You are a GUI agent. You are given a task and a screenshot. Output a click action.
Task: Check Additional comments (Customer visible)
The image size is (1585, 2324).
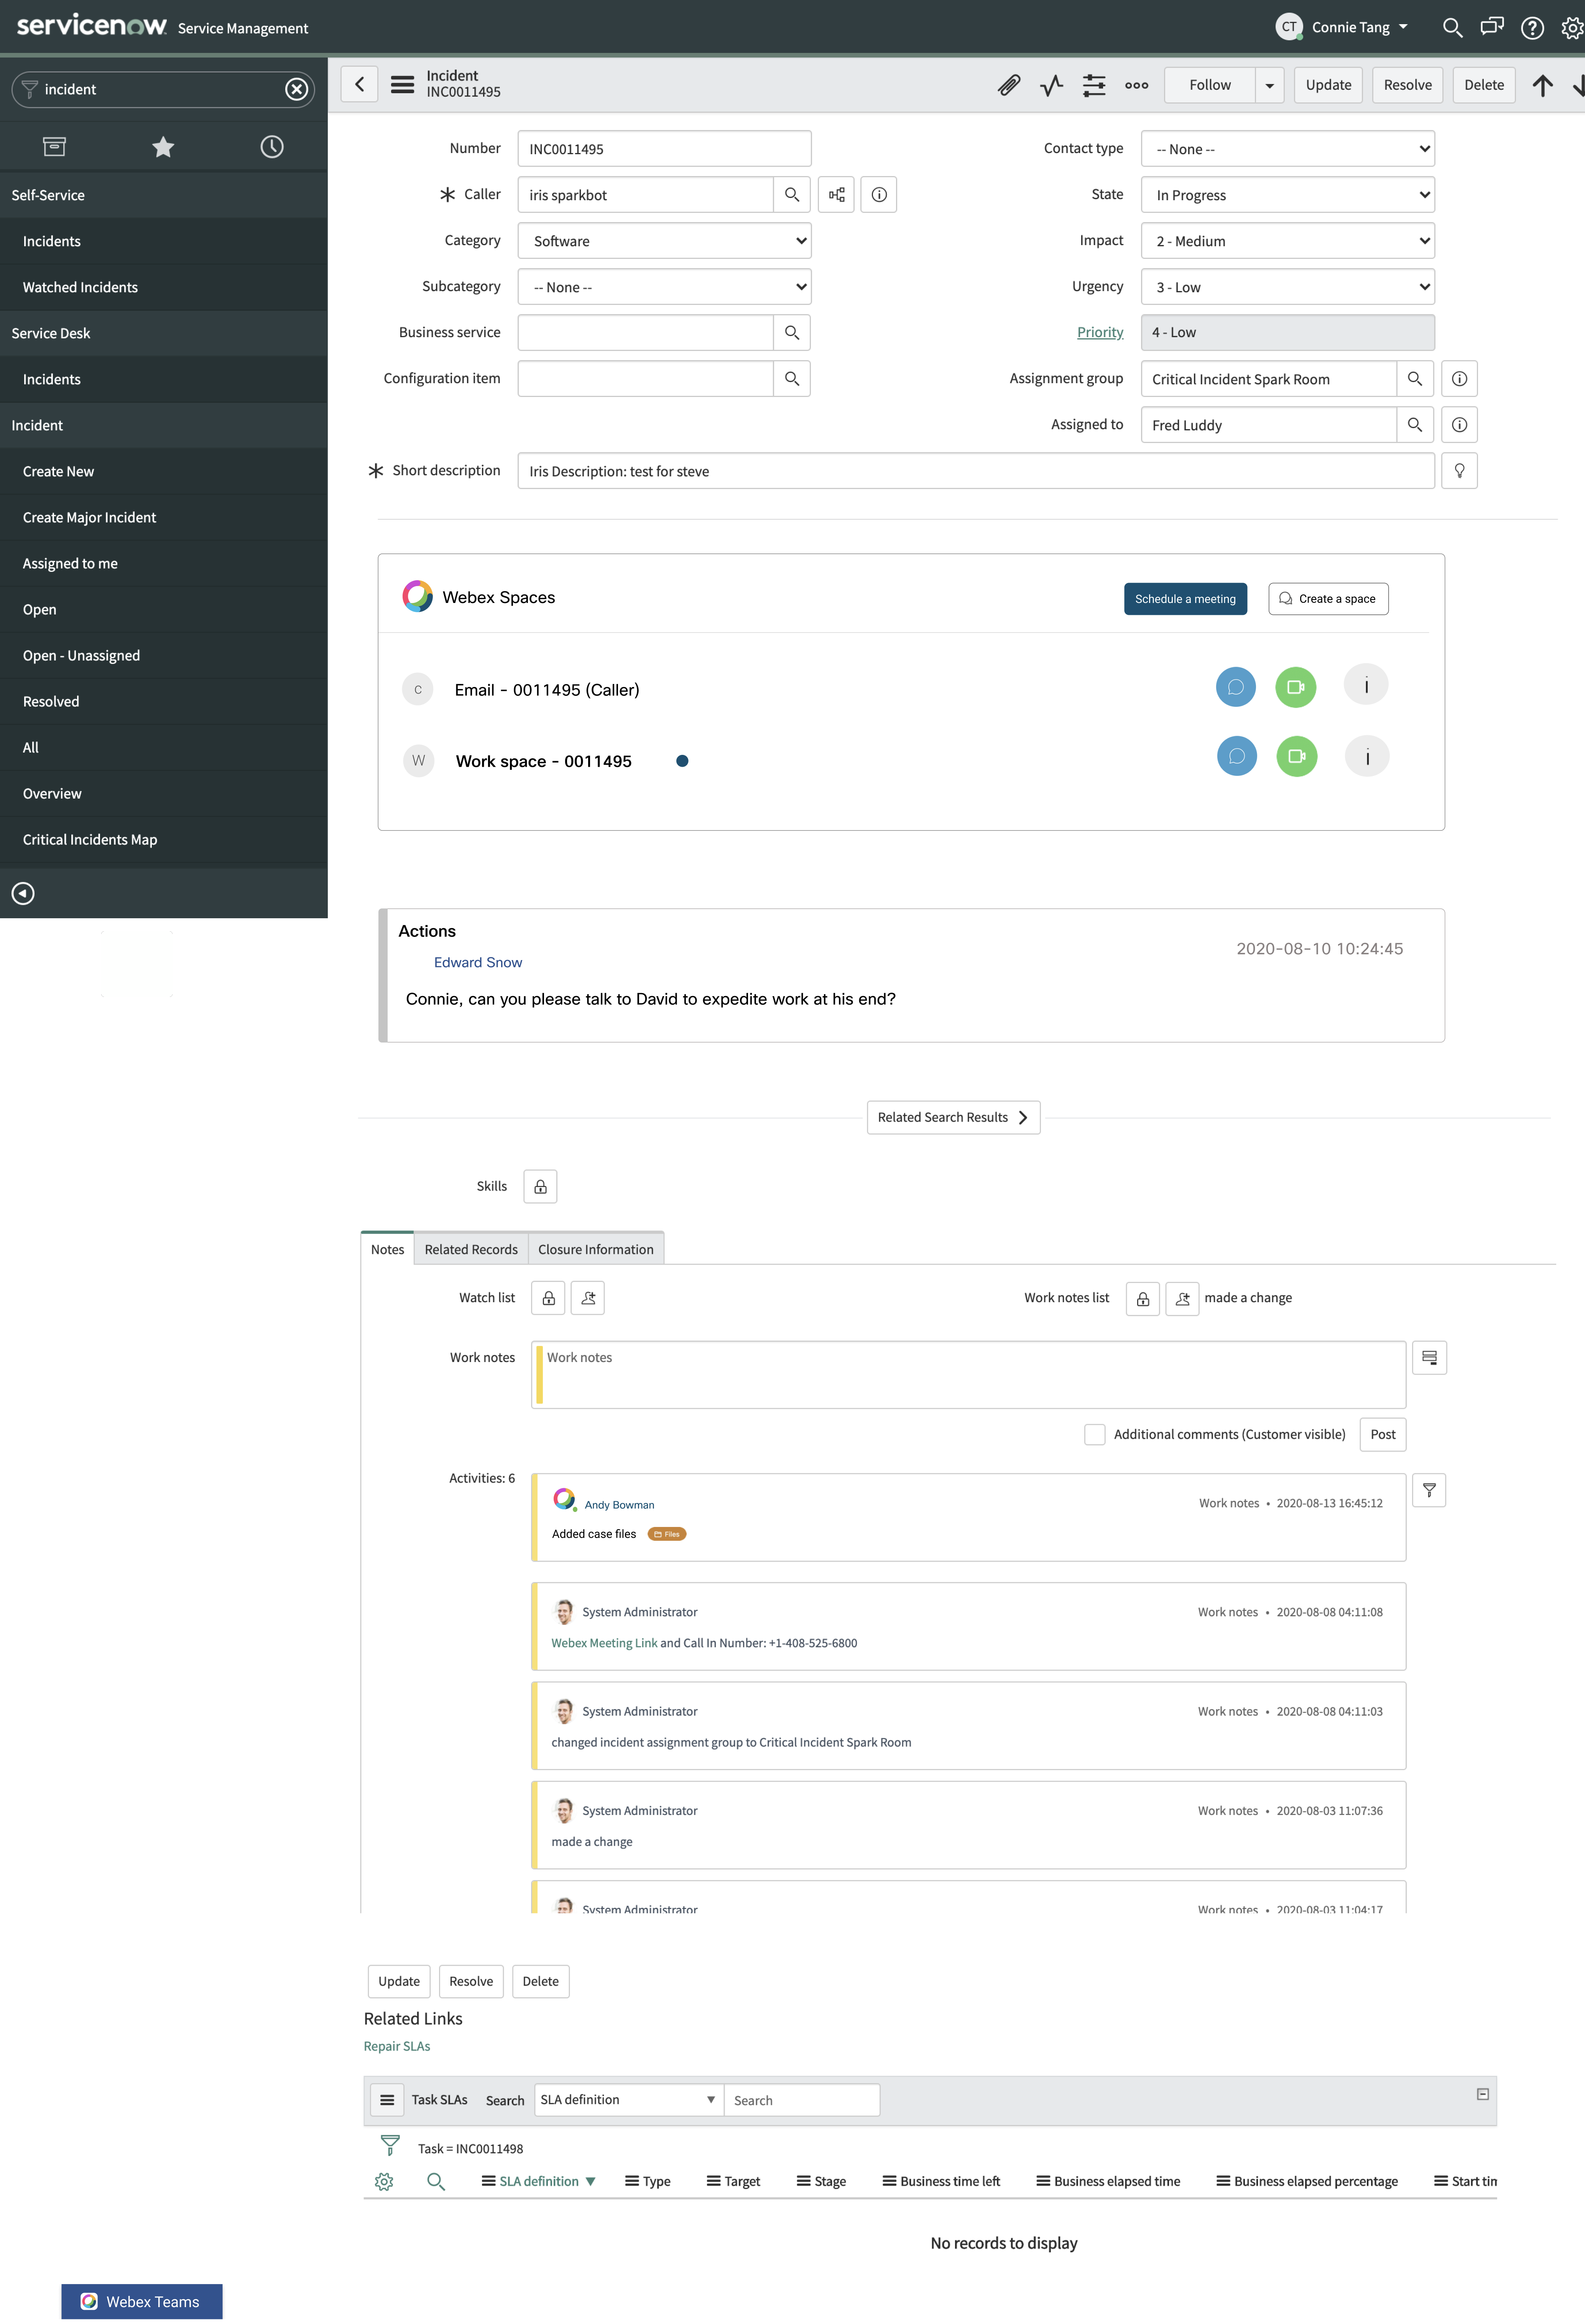[1095, 1435]
